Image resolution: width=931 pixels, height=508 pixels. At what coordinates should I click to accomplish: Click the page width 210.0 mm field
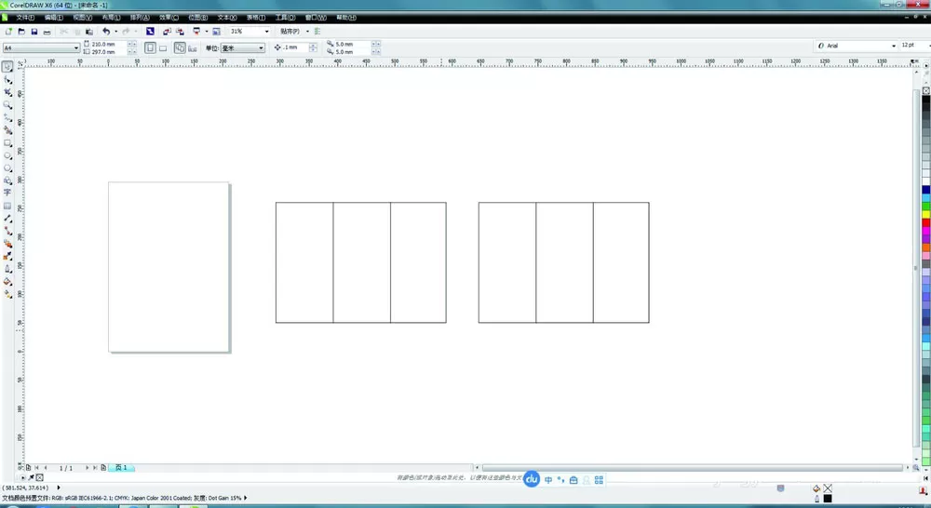pos(109,44)
